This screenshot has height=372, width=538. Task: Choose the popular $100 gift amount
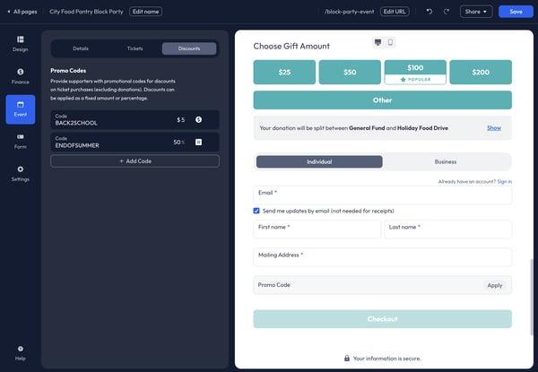(x=415, y=72)
